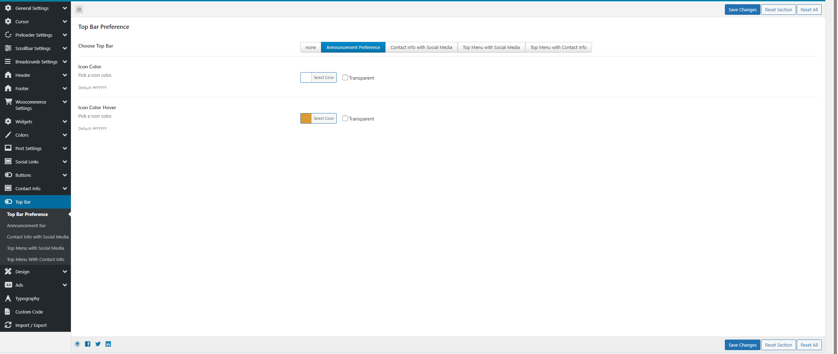Image resolution: width=838 pixels, height=354 pixels.
Task: Select the 'none' top bar option
Action: click(311, 47)
